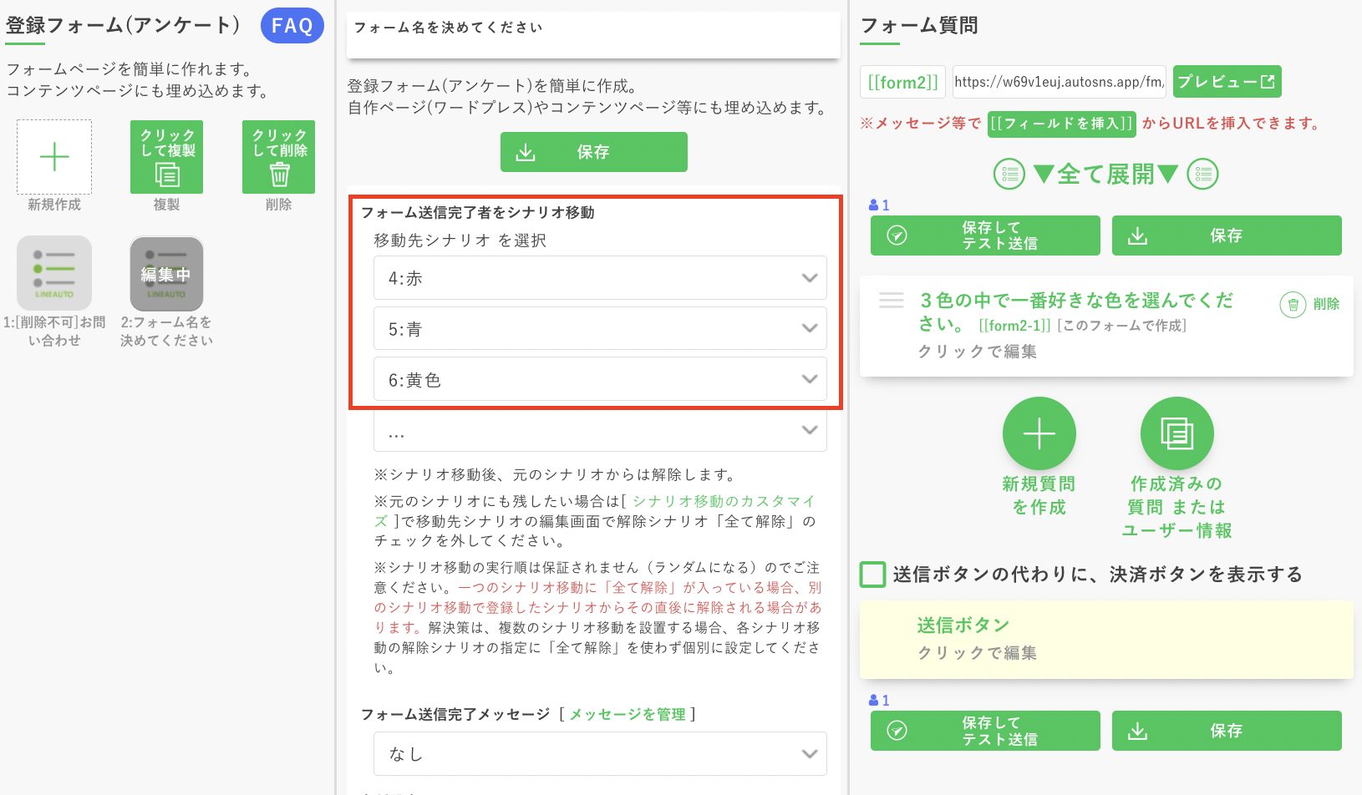Viewport: 1362px width, 795px height.
Task: Open the 4:赤 scenario dropdown
Action: 599,277
